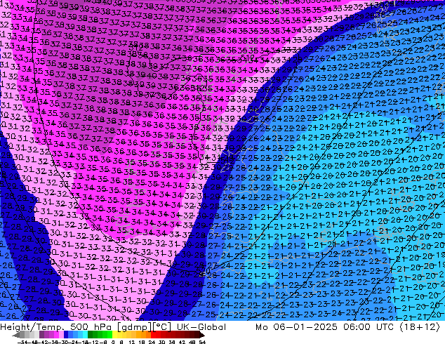
Task: Click the "0" legend scale label
Action: click(113, 342)
